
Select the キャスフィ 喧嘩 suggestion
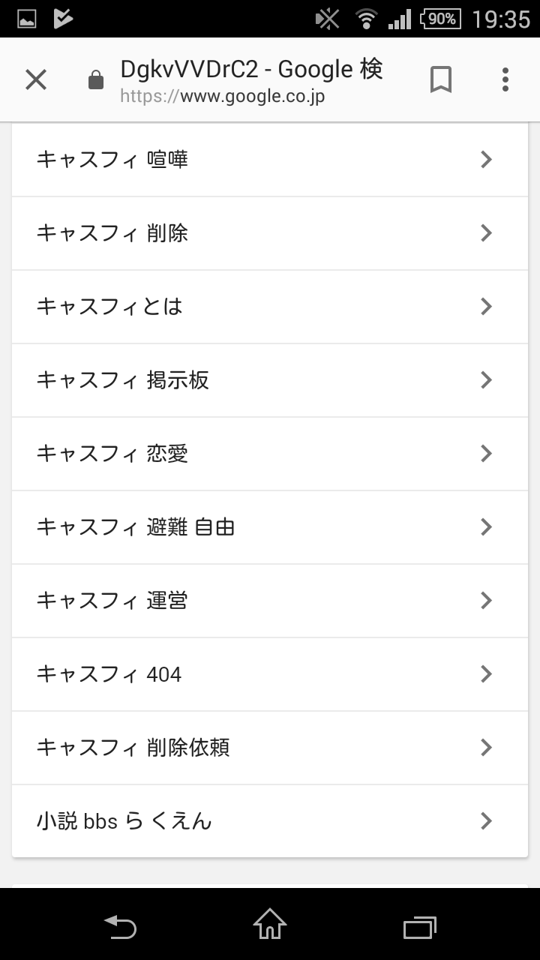coord(112,160)
